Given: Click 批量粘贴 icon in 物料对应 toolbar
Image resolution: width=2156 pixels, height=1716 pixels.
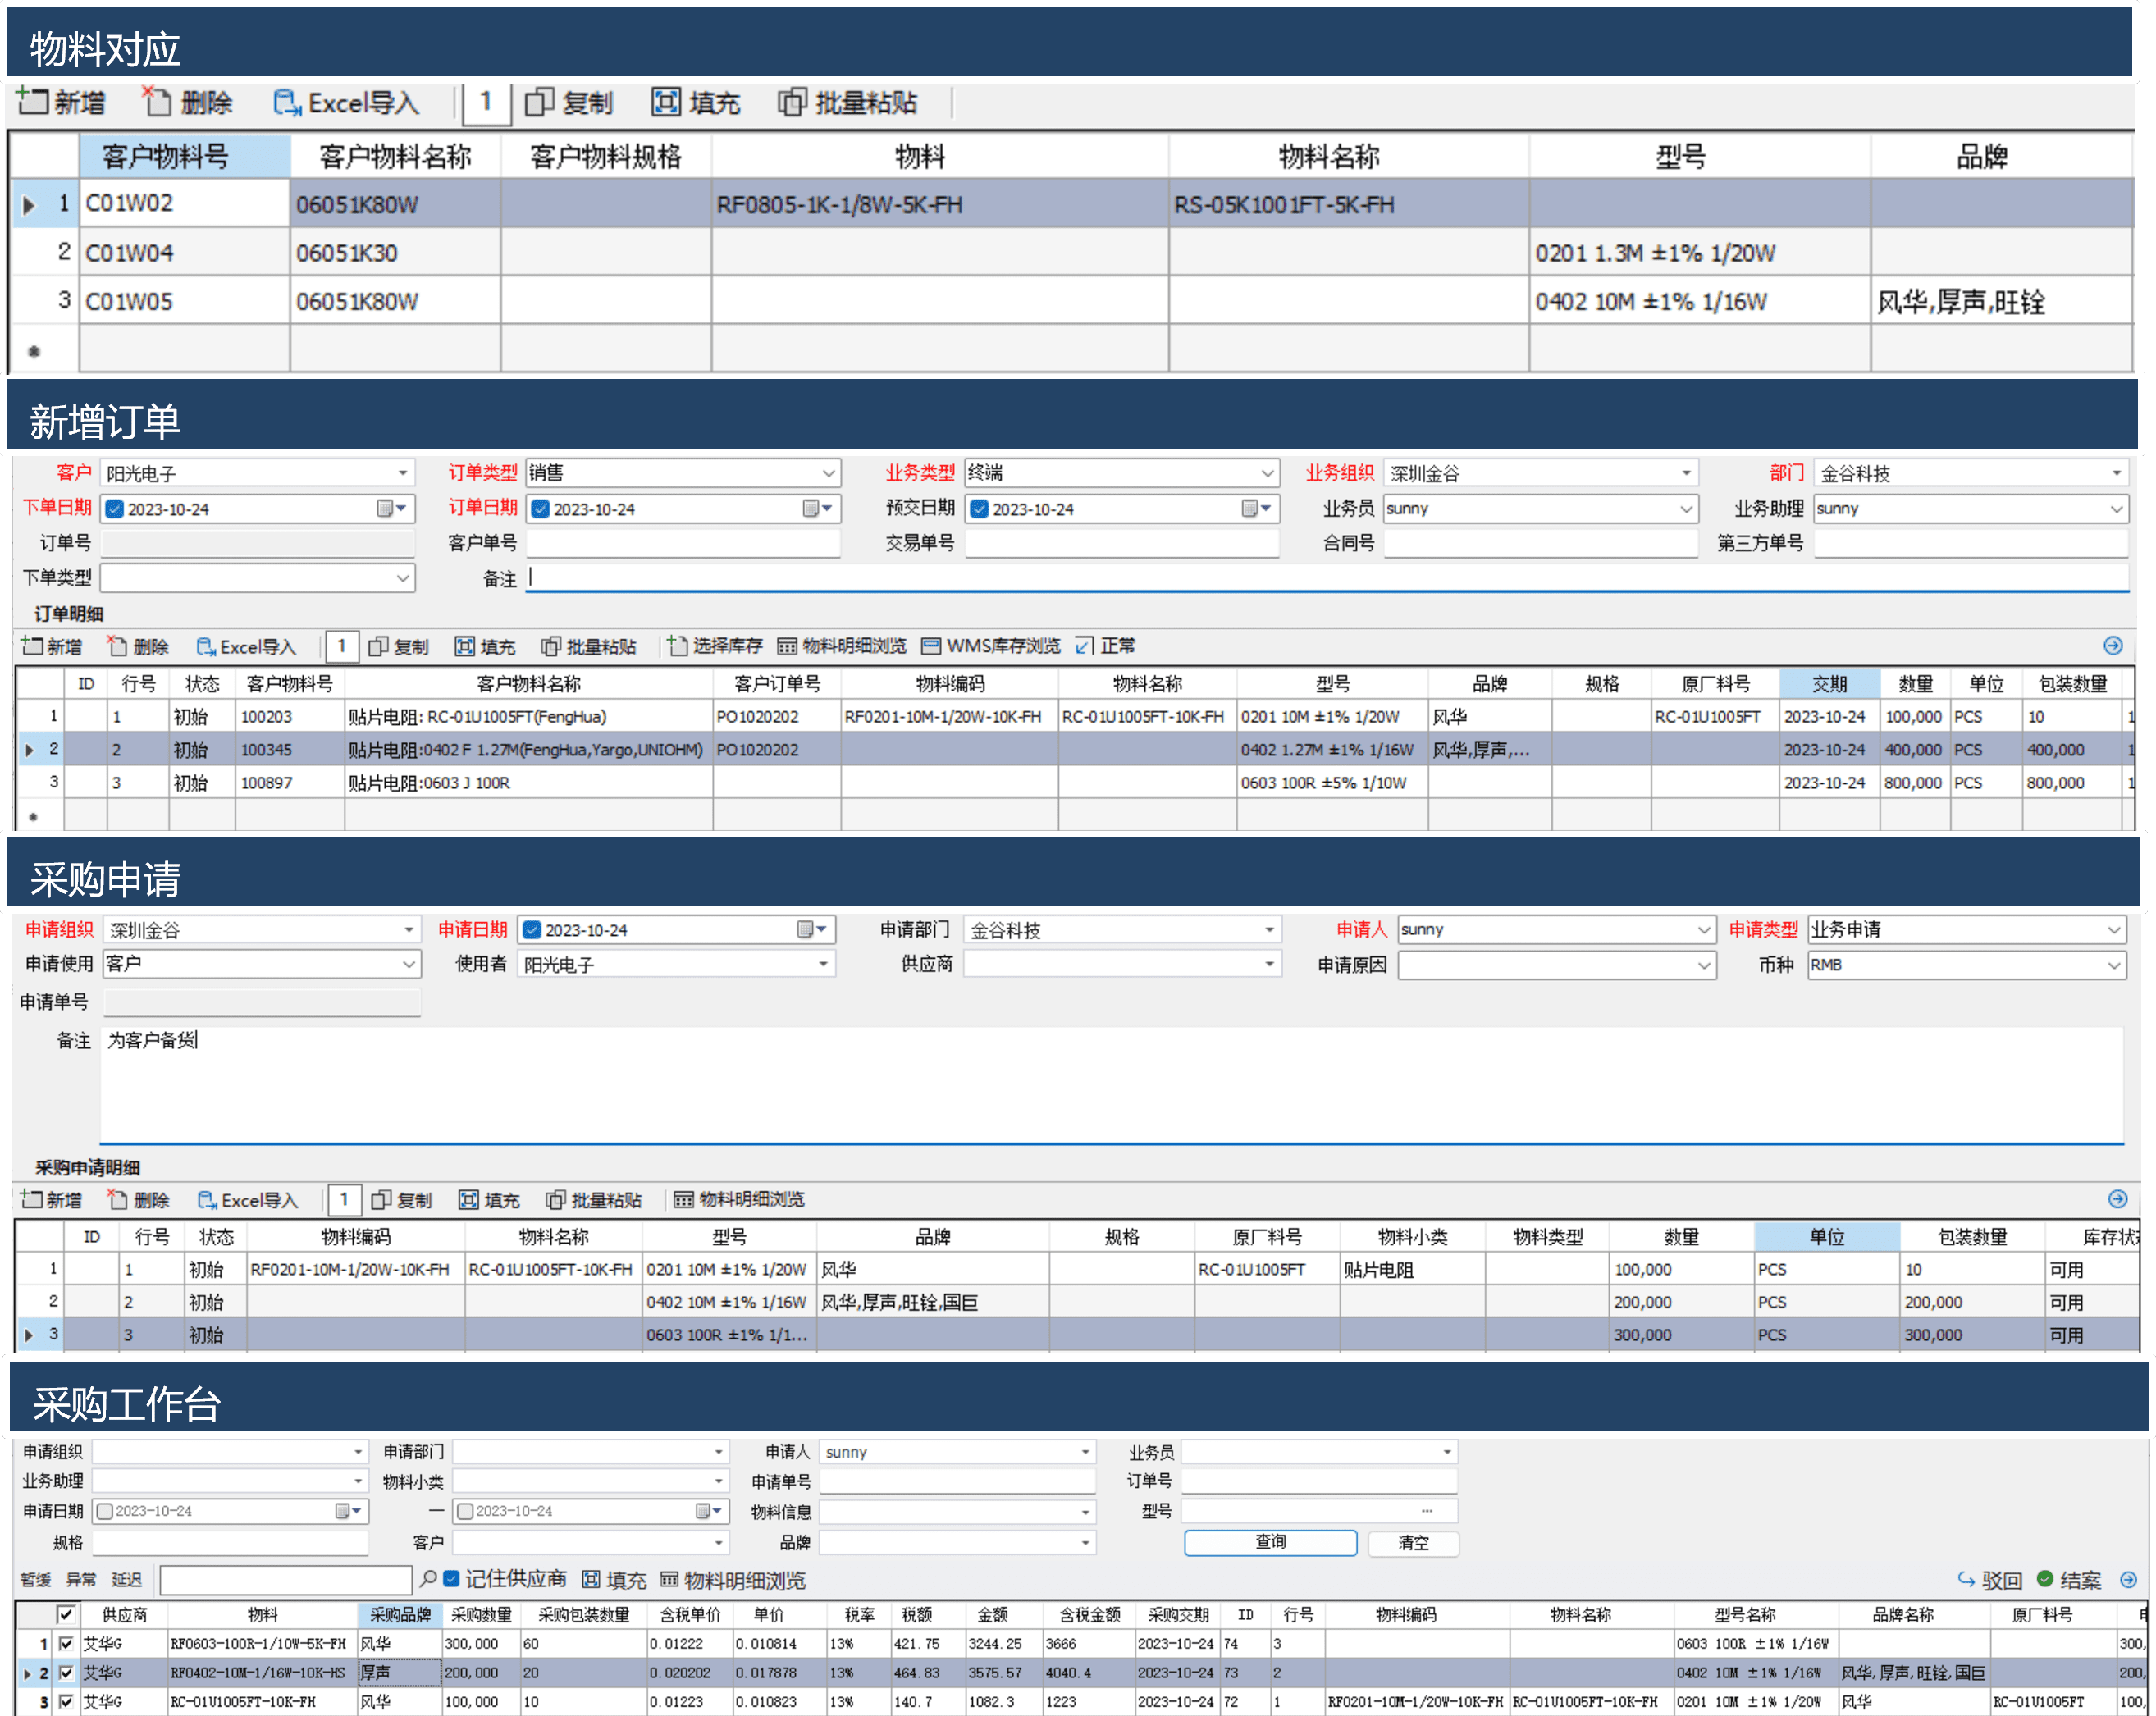Looking at the screenshot, I should (791, 102).
